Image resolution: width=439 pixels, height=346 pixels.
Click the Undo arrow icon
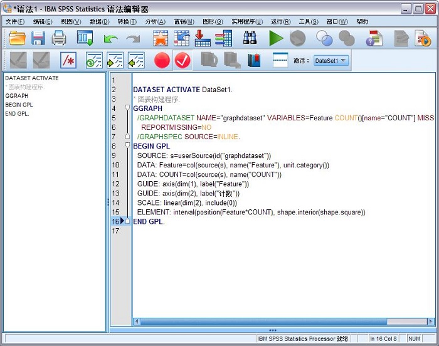111,39
